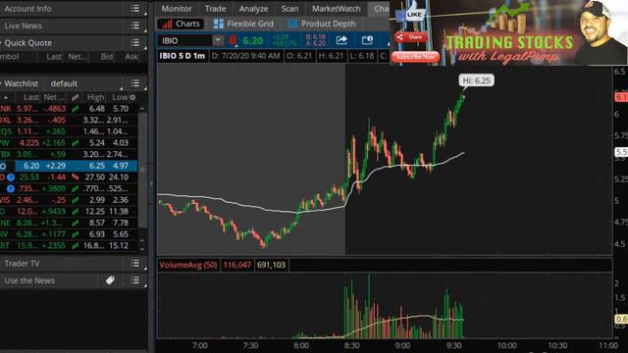Switch to the MarketWatch tab
Viewport: 628px width, 353px height.
336,9
